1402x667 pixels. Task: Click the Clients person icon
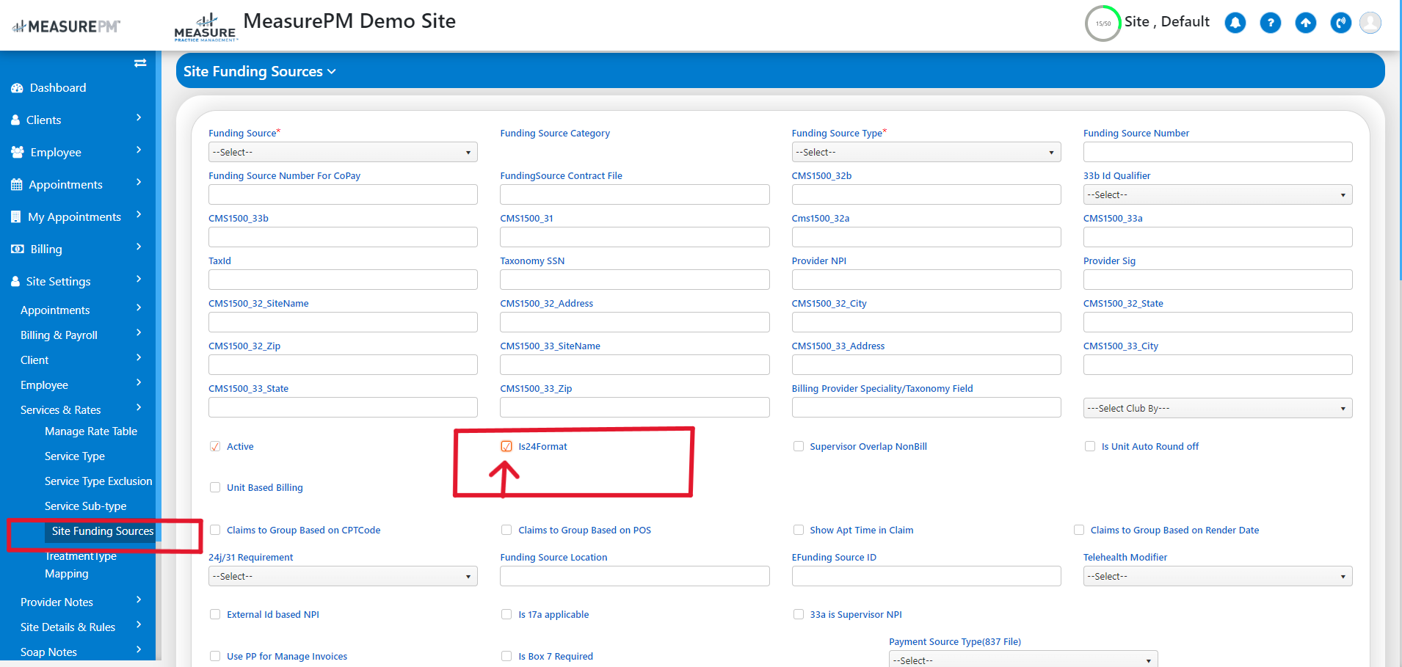pyautogui.click(x=15, y=120)
